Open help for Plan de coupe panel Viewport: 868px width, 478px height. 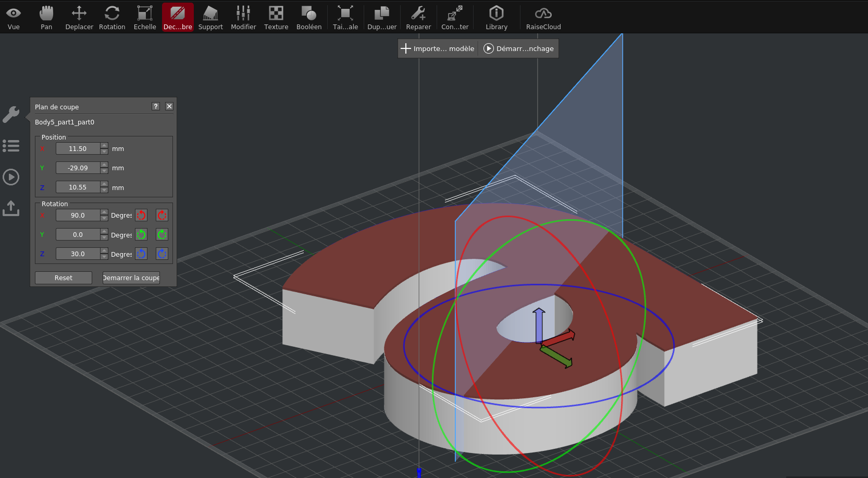(x=156, y=106)
